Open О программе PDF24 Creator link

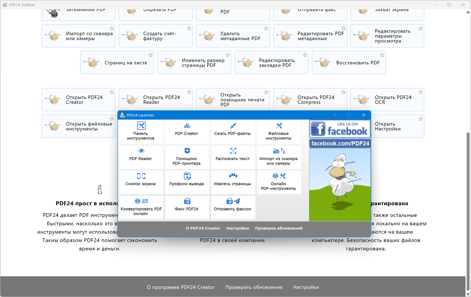pyautogui.click(x=181, y=287)
